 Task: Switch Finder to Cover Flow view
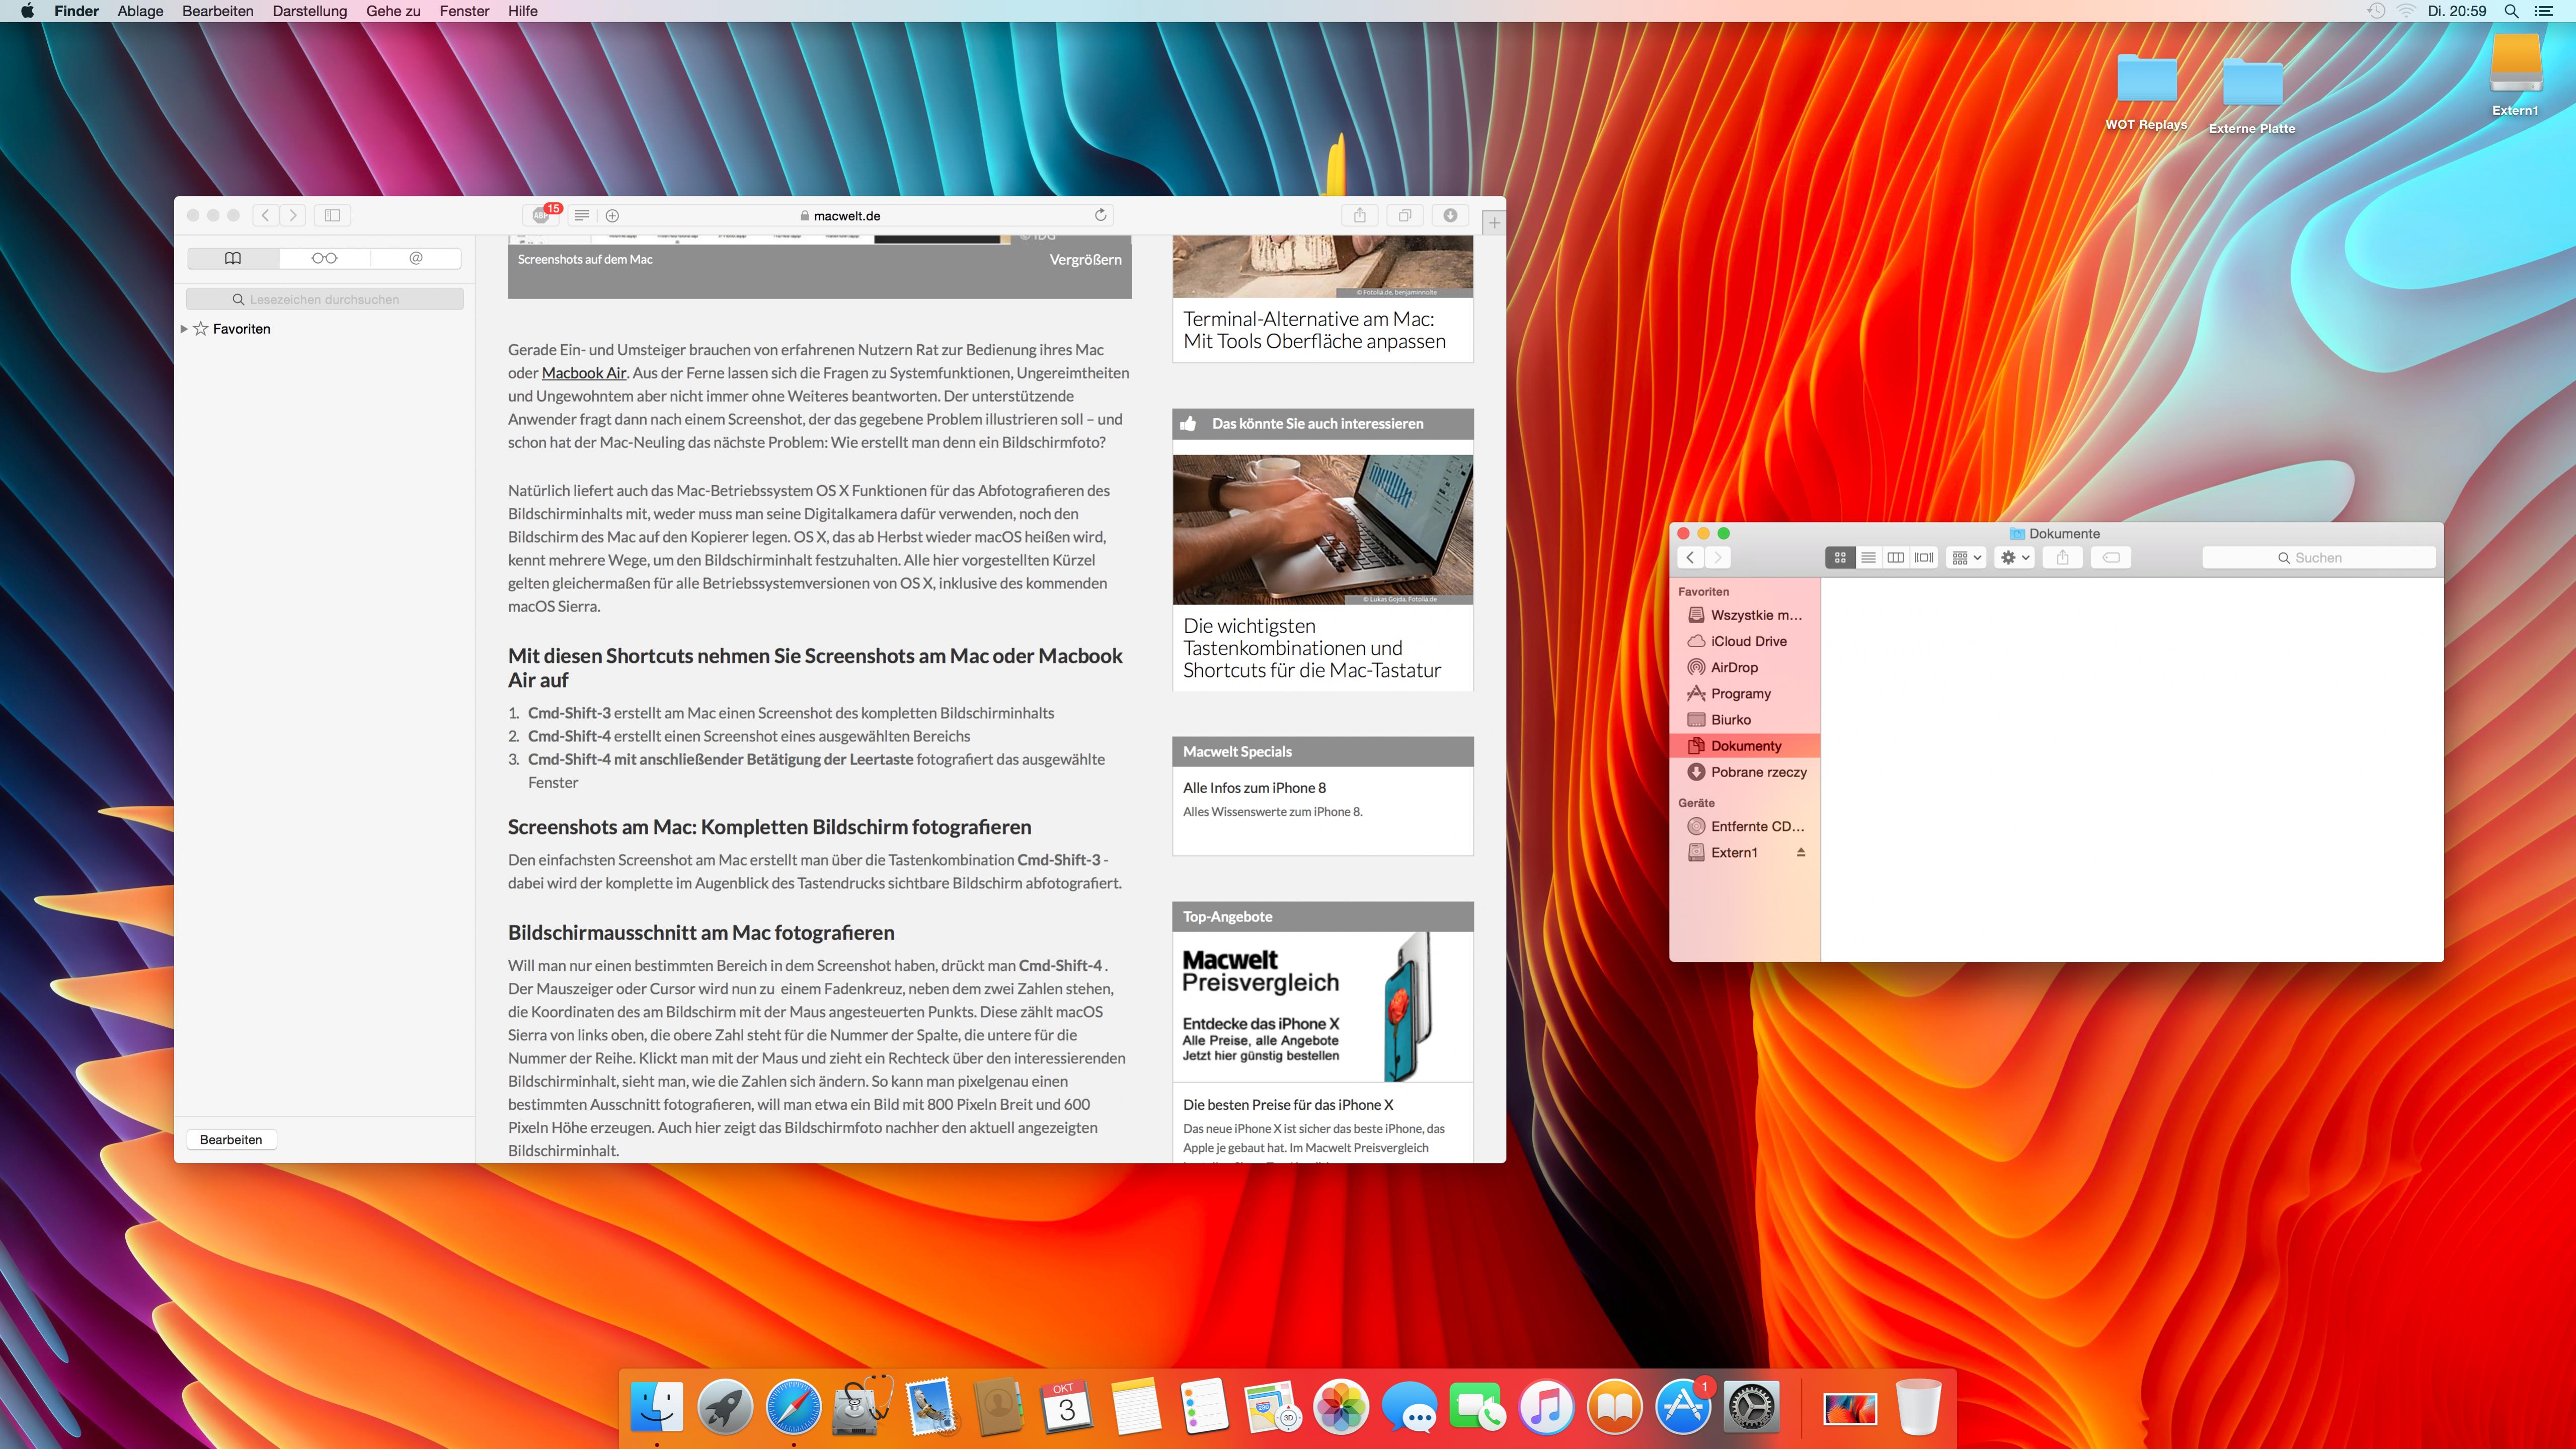tap(1924, 558)
